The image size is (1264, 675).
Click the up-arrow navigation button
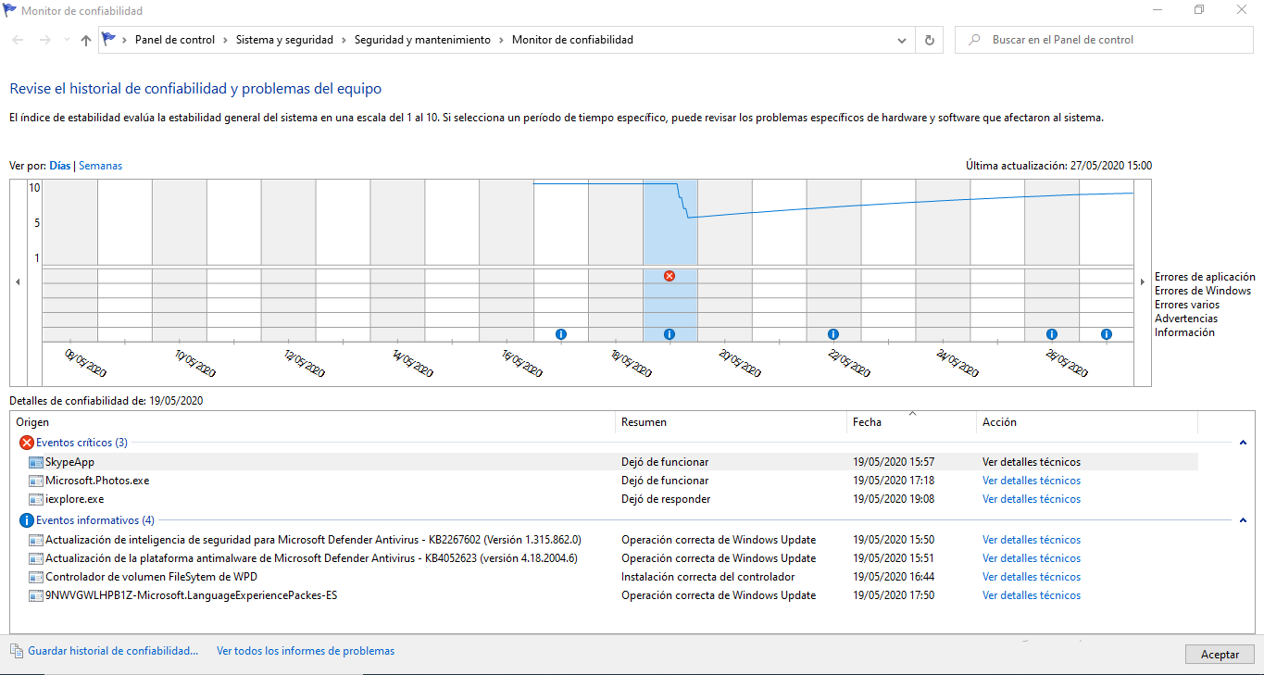click(x=86, y=40)
